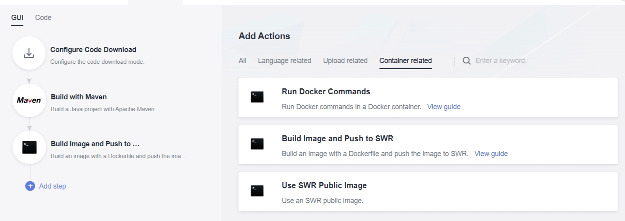Screen dimensions: 625x221
Task: Click the Run Docker Commands terminal icon
Action: pos(257,97)
